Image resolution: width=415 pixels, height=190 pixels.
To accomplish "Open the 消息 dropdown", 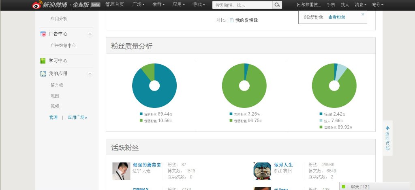I will point(361,4).
